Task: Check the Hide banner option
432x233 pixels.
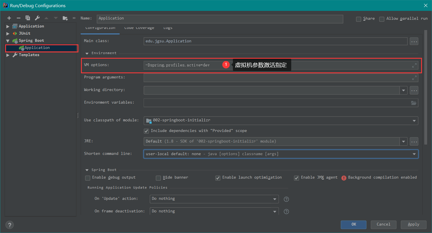Action: (x=158, y=178)
